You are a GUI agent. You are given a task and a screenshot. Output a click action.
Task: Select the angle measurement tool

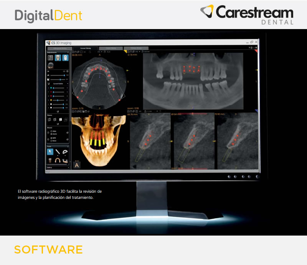pyautogui.click(x=65, y=152)
